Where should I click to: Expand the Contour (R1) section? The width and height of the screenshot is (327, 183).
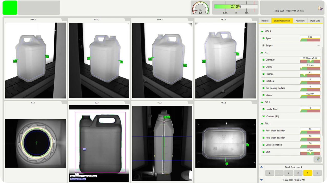point(263,116)
